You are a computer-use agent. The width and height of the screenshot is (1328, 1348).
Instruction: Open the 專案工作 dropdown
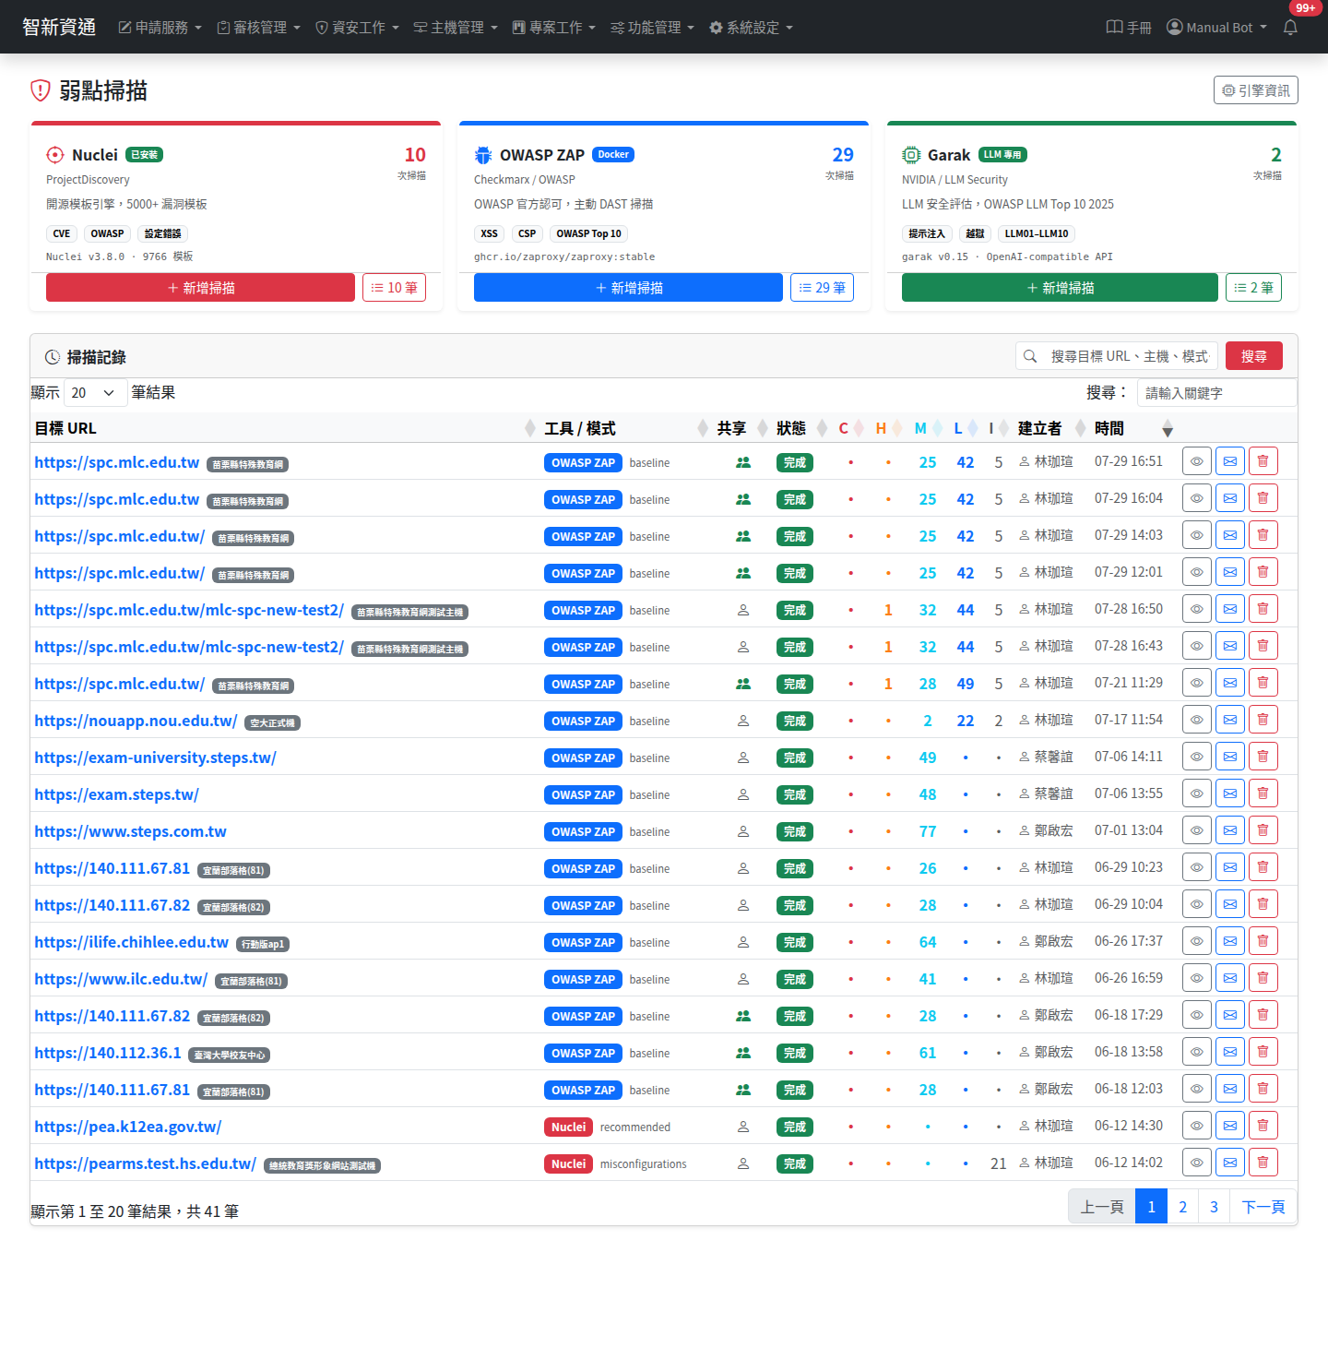[x=554, y=28]
